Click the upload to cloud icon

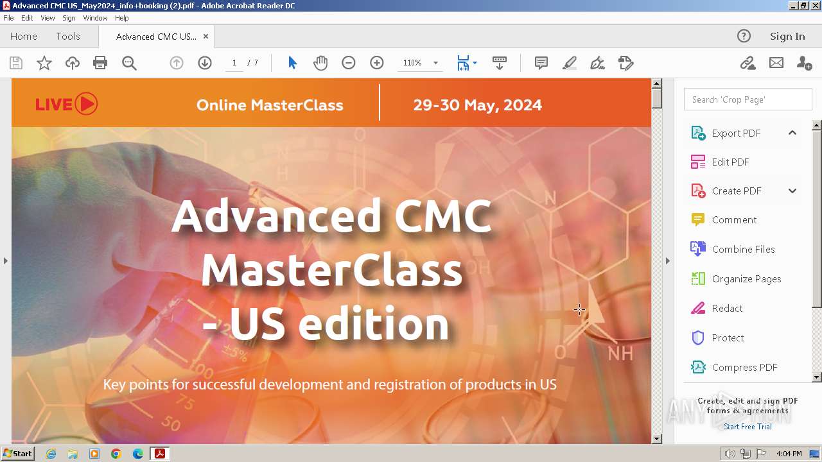pyautogui.click(x=73, y=63)
